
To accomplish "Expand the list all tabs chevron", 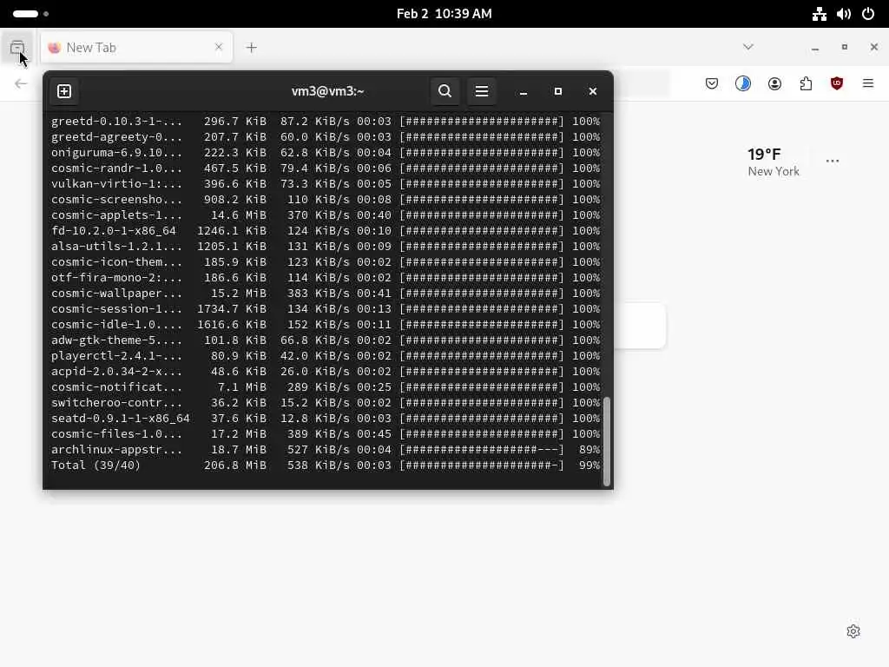I will click(x=748, y=47).
